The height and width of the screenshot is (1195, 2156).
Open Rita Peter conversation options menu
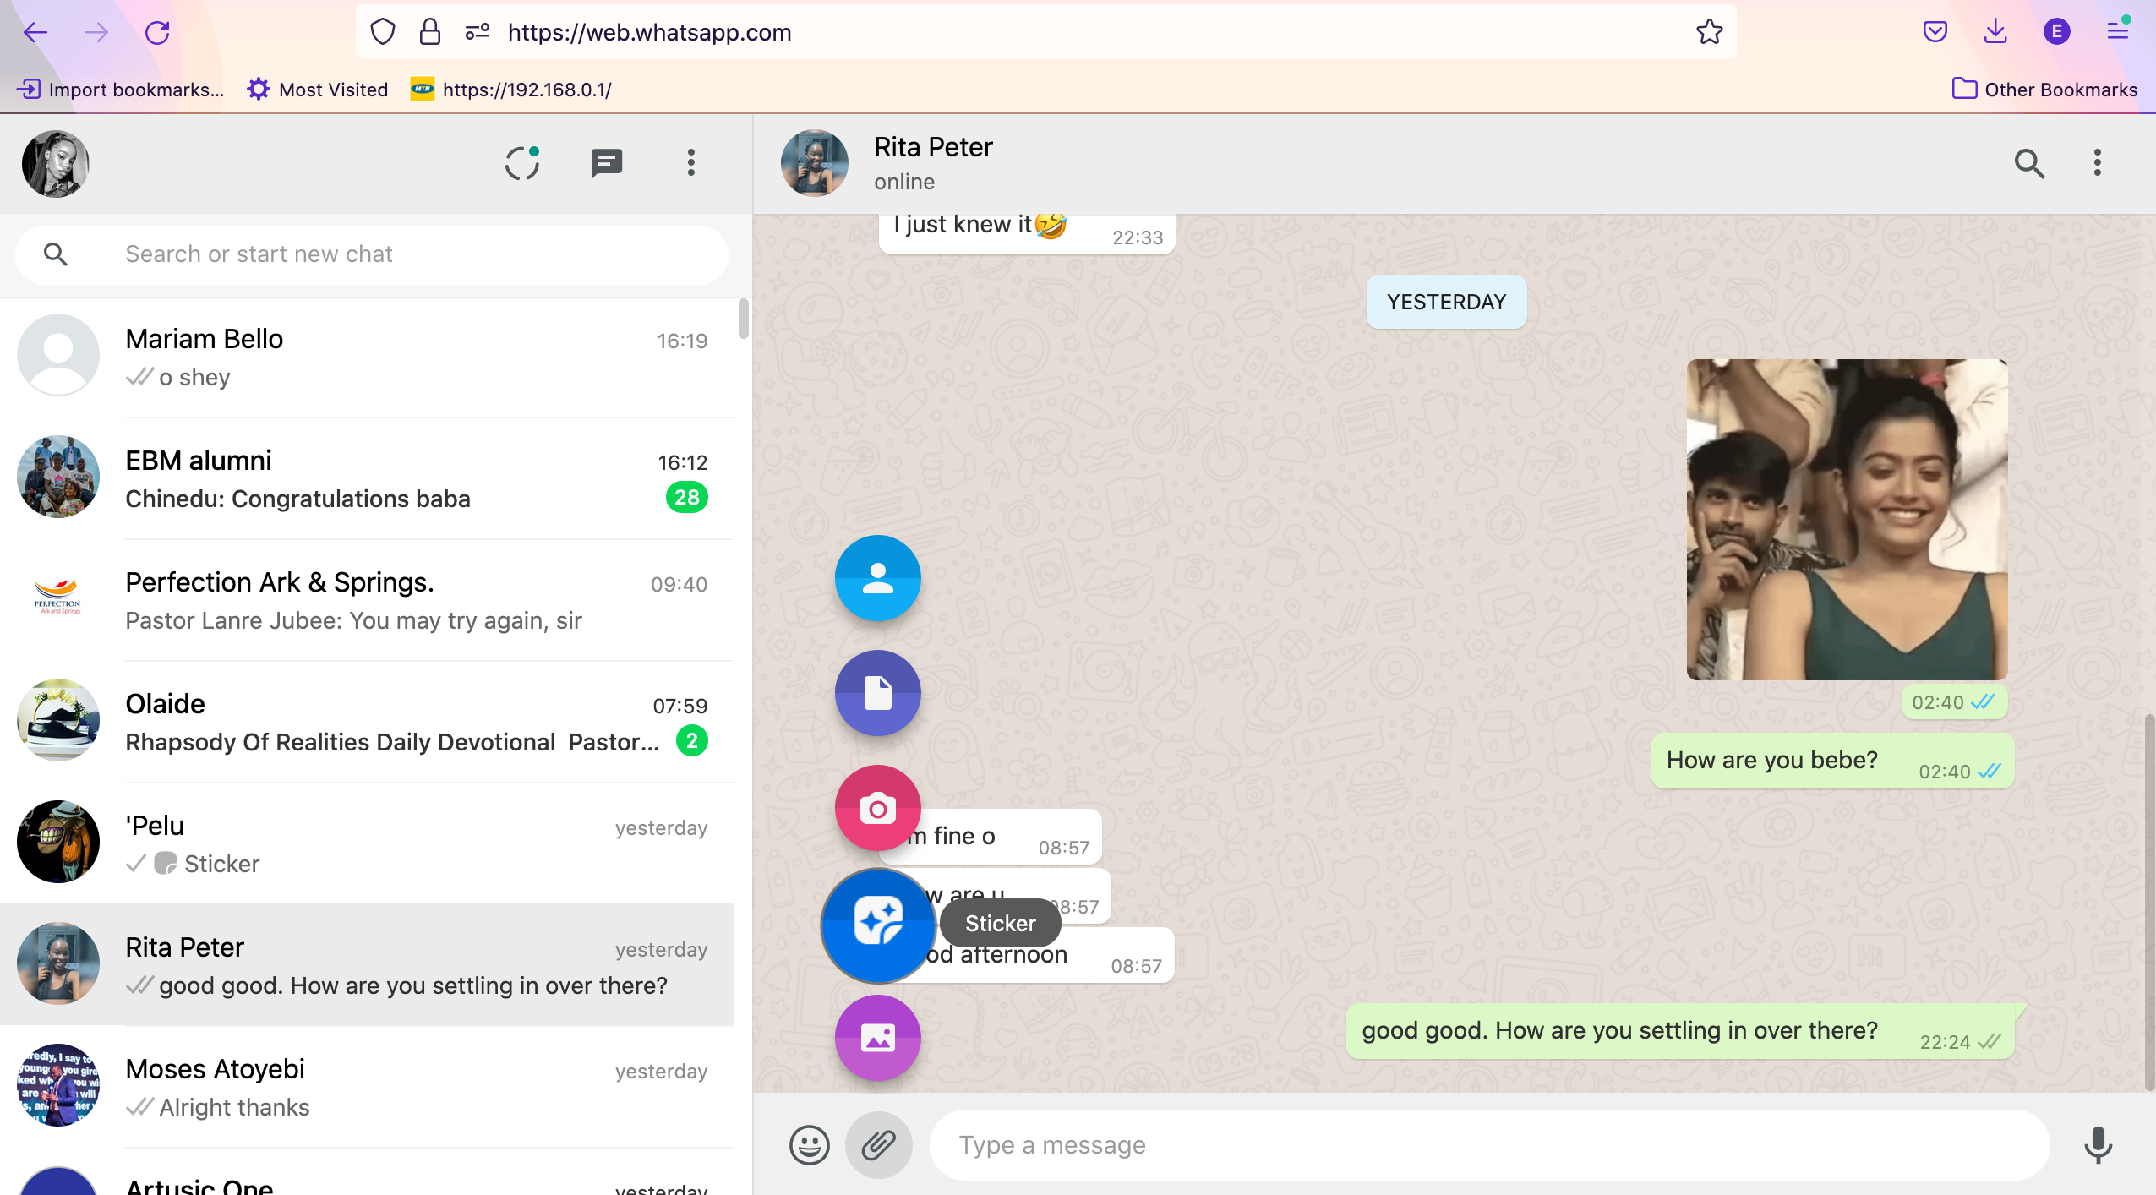coord(2097,163)
